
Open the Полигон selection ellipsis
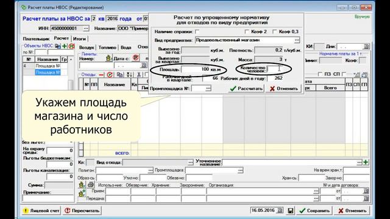point(151,170)
